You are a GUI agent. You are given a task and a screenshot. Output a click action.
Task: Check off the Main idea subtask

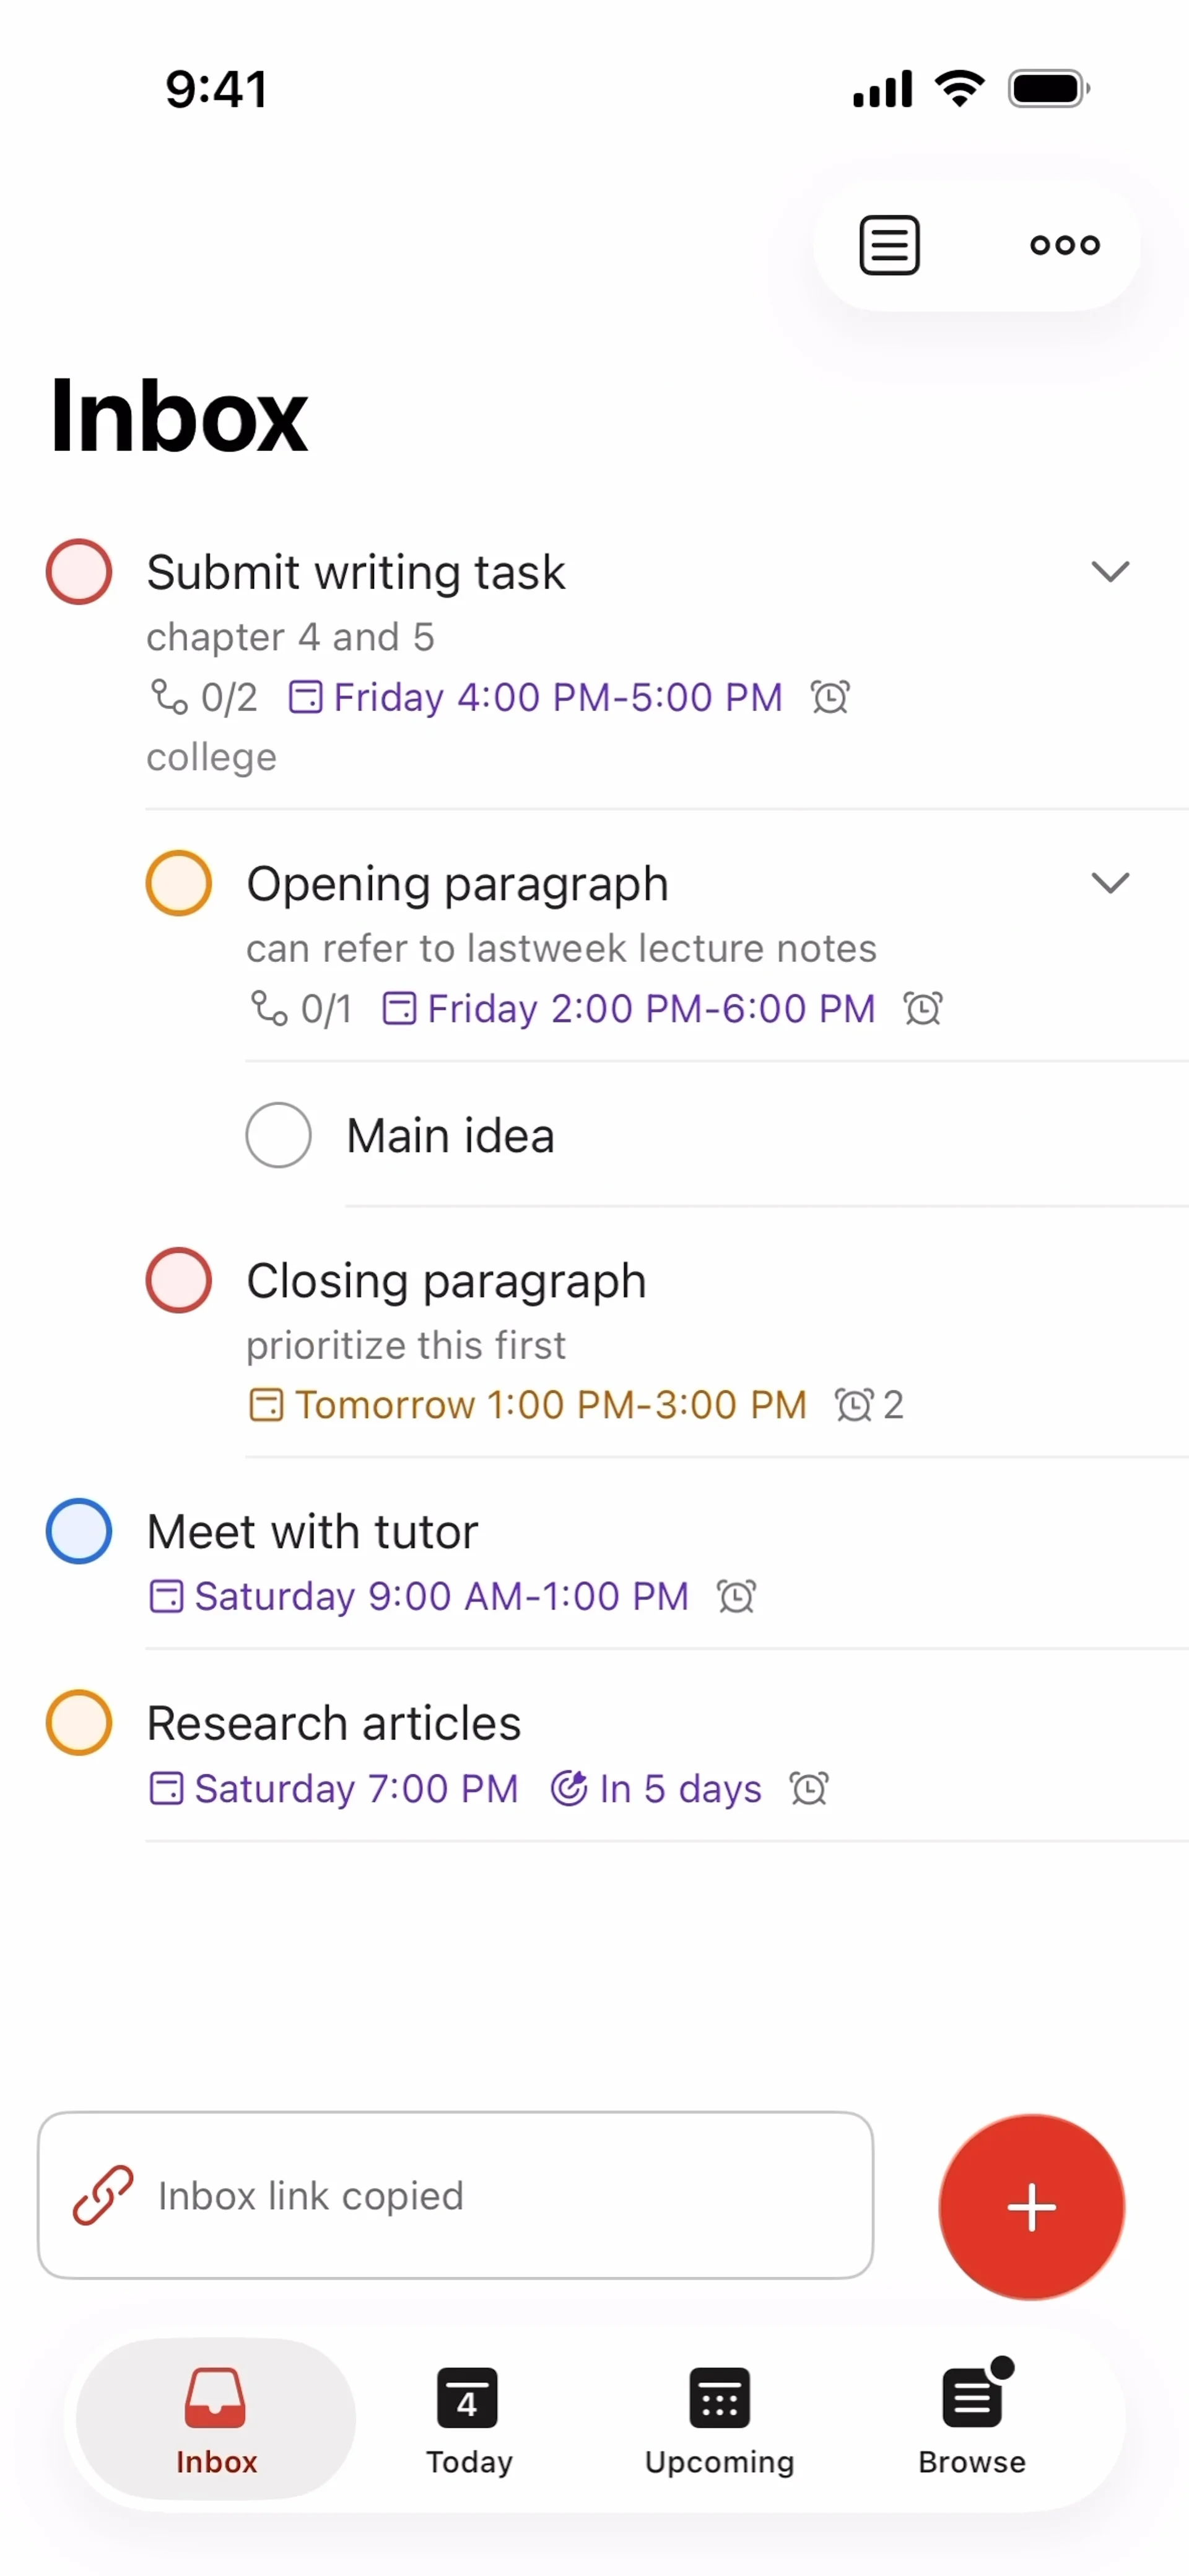(x=278, y=1135)
